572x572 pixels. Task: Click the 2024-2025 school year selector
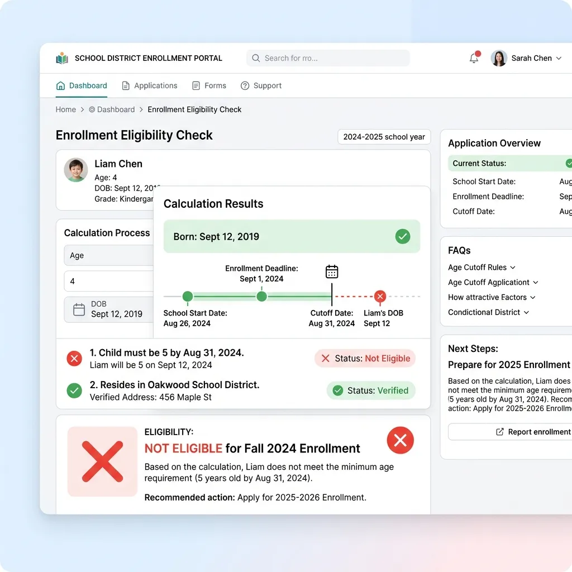[x=384, y=137]
